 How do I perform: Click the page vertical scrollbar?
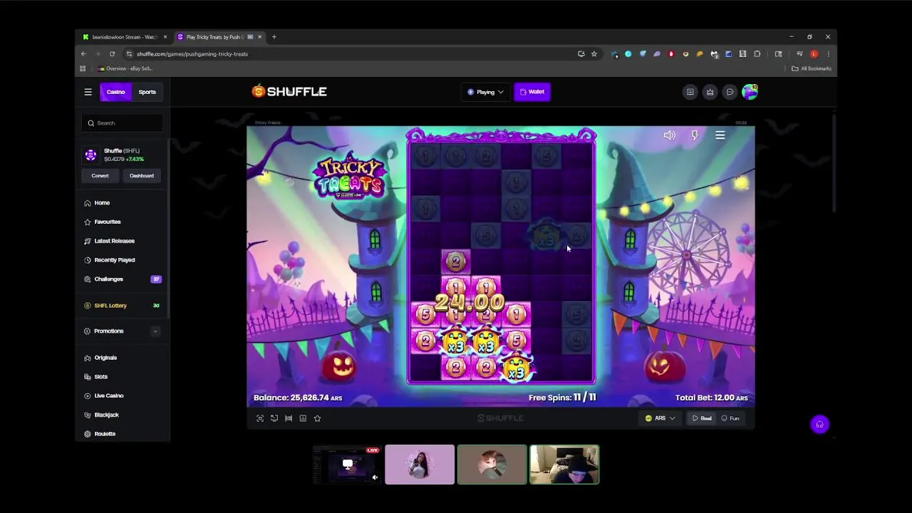pos(834,162)
